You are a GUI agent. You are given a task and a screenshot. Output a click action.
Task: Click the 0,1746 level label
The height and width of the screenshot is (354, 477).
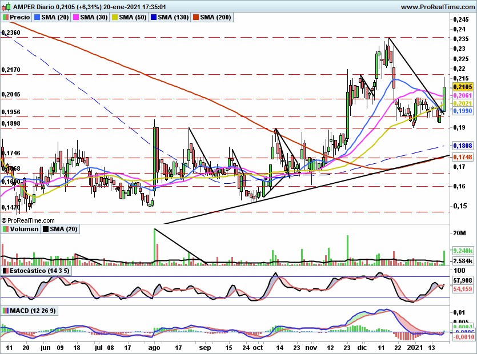(x=11, y=153)
